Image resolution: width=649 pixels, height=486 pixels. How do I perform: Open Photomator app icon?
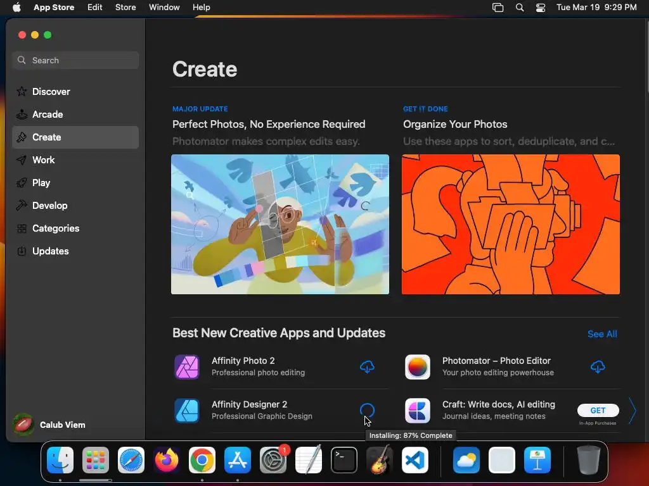click(417, 367)
